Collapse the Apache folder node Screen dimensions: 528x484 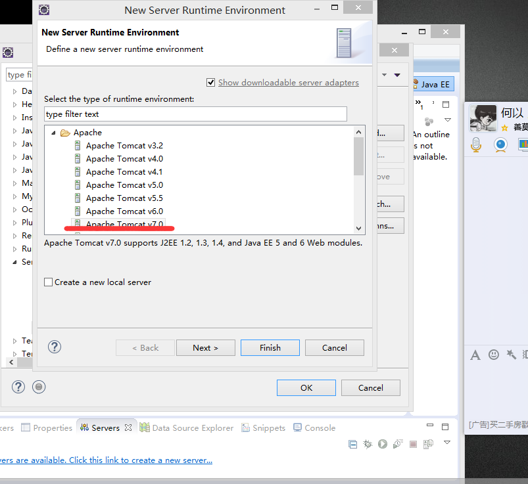click(x=53, y=133)
